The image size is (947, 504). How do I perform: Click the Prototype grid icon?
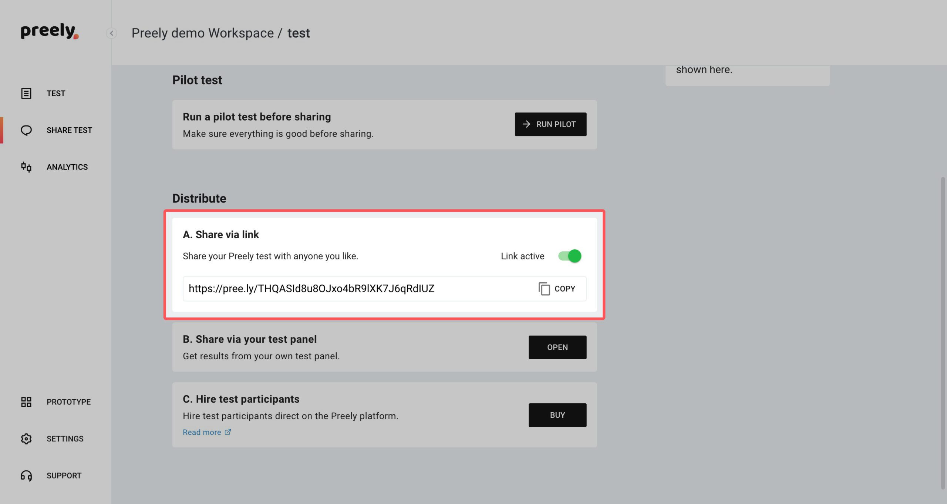click(26, 402)
